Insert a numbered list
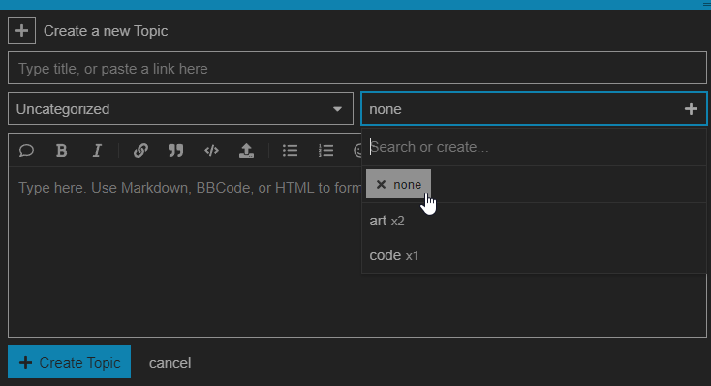 (x=325, y=150)
